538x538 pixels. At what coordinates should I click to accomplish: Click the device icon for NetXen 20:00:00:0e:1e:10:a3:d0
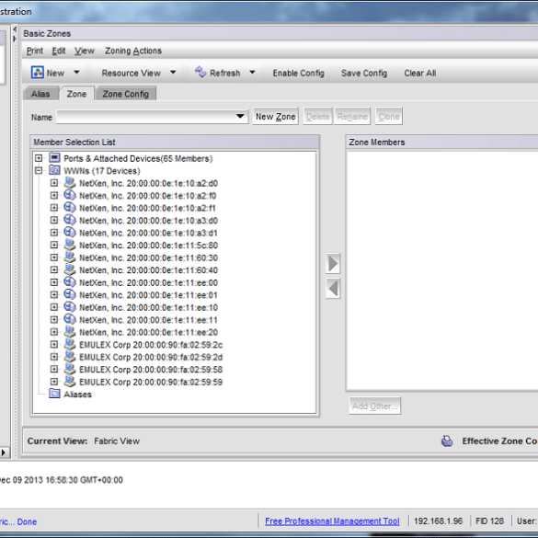click(70, 220)
